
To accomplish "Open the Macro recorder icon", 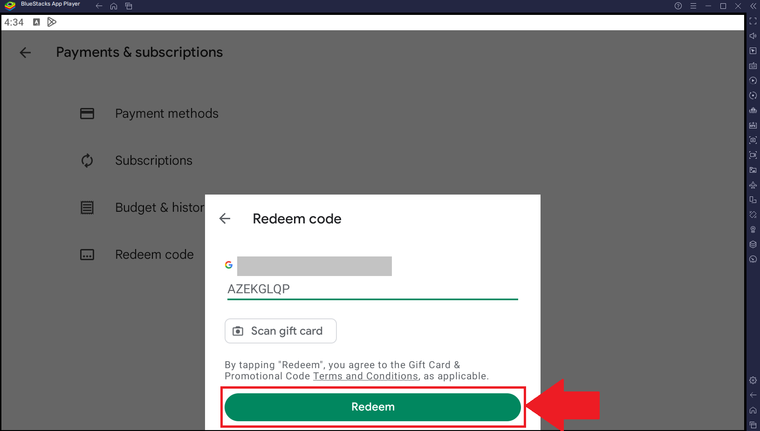I will (753, 81).
